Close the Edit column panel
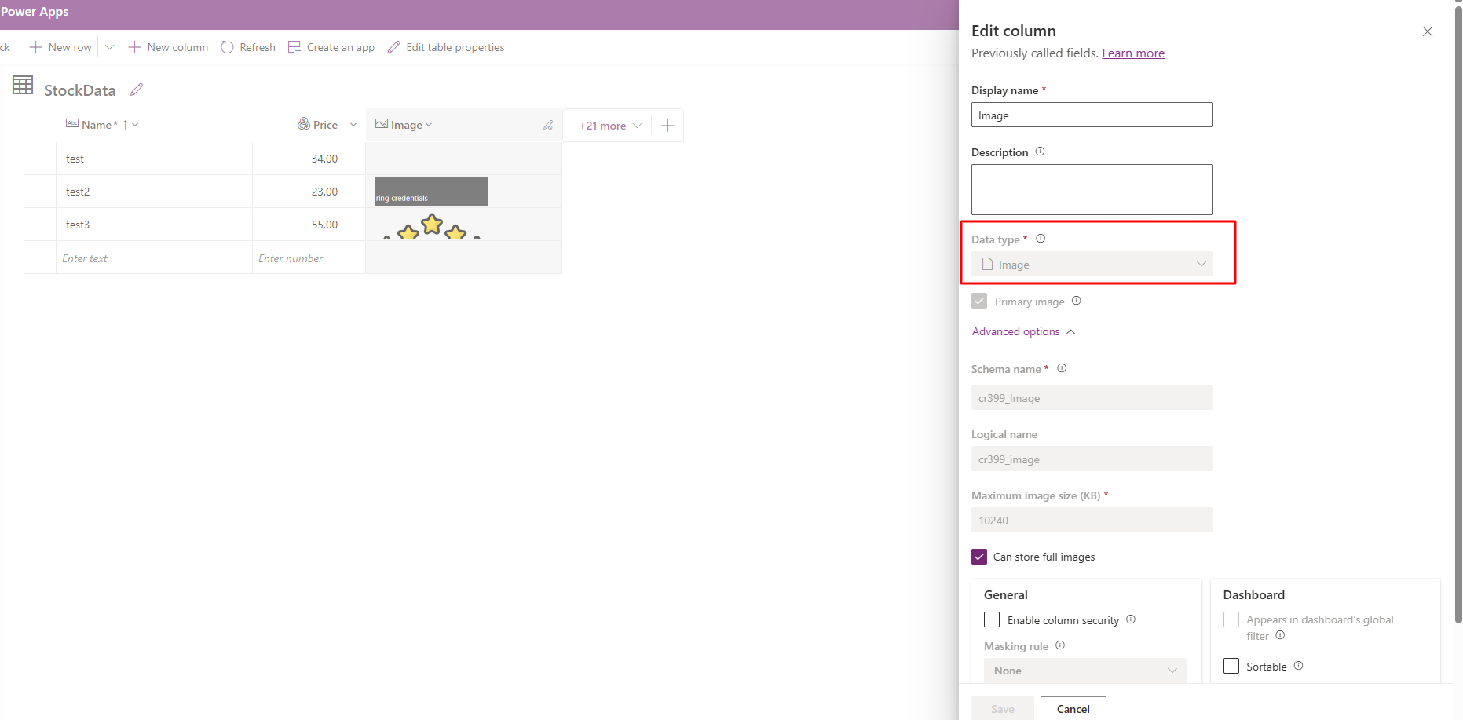Viewport: 1463px width, 720px height. (1428, 31)
